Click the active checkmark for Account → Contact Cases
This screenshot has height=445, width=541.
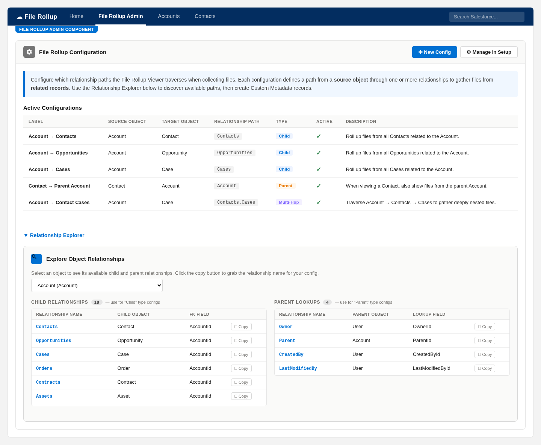pos(319,203)
